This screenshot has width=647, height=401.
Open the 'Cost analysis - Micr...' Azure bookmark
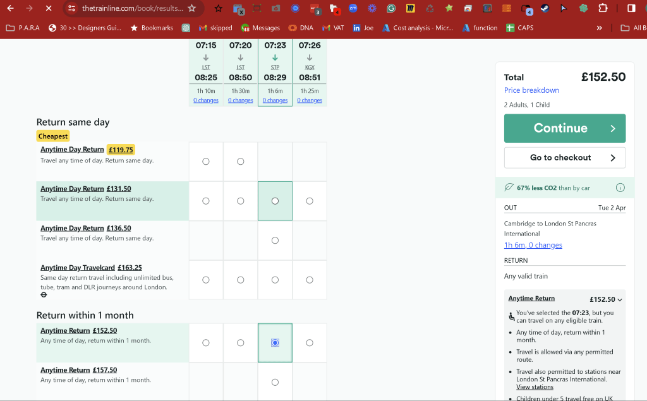418,28
